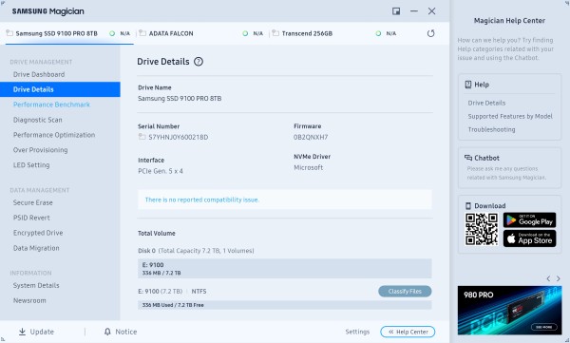Click the Download phone icon
The image size is (570, 343).
[468, 206]
